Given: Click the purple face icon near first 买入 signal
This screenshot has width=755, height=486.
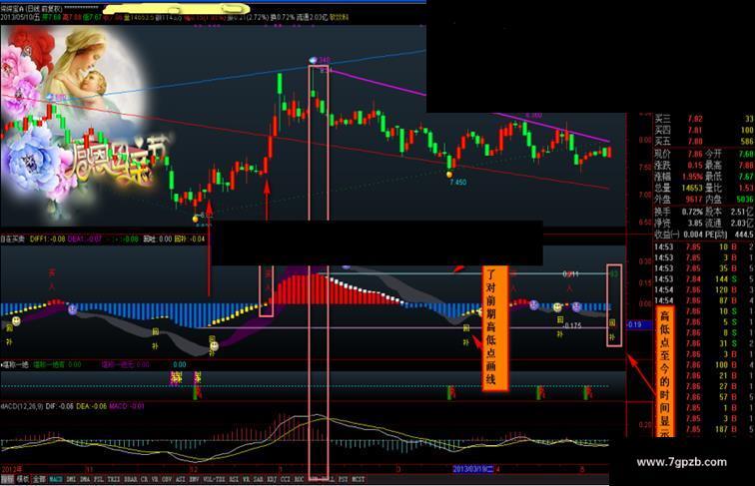Looking at the screenshot, I should [72, 309].
